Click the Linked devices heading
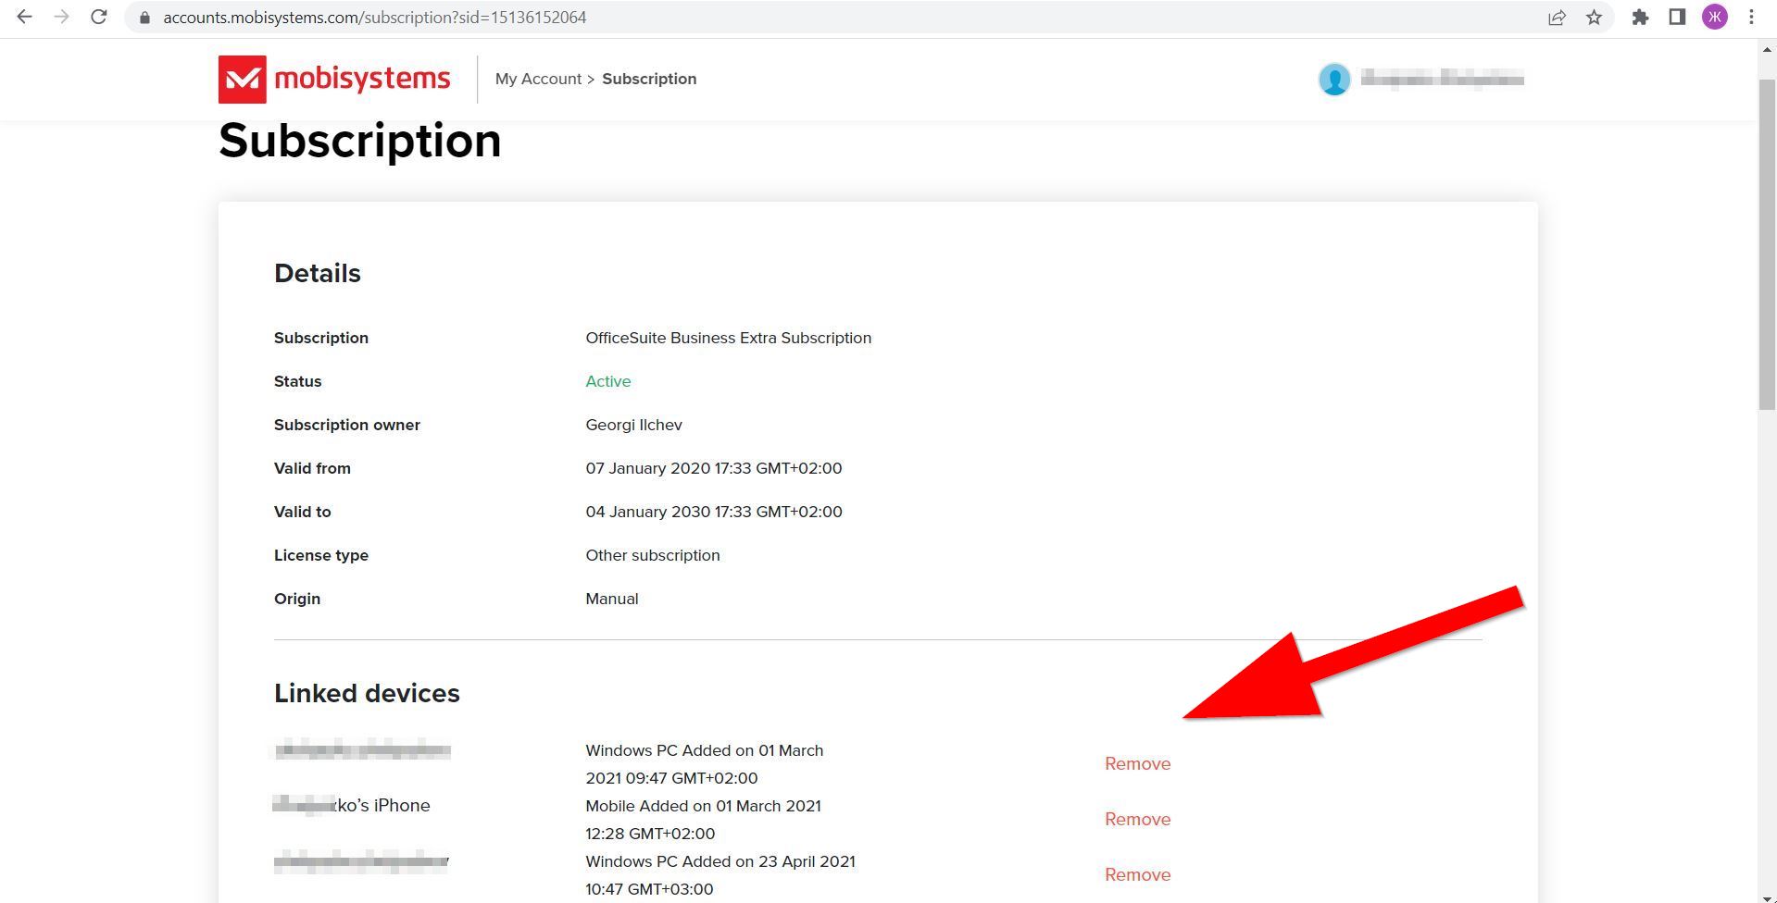Screen dimensions: 1777x903 367,693
